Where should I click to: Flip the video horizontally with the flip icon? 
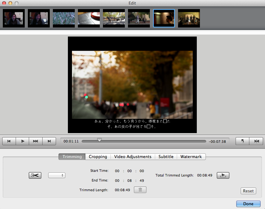tap(256, 141)
